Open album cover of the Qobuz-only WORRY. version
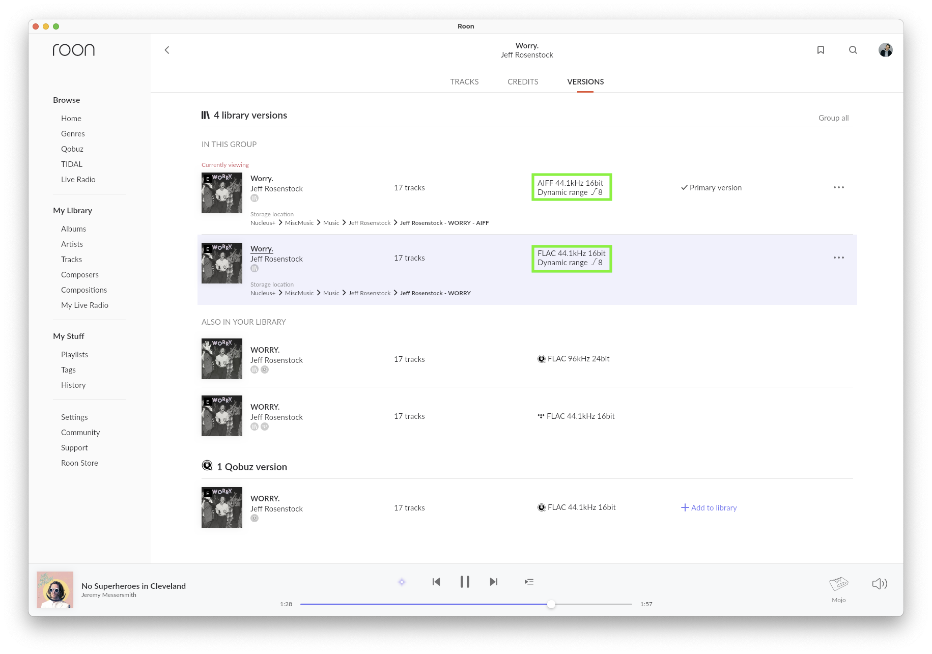The height and width of the screenshot is (654, 932). pyautogui.click(x=222, y=507)
